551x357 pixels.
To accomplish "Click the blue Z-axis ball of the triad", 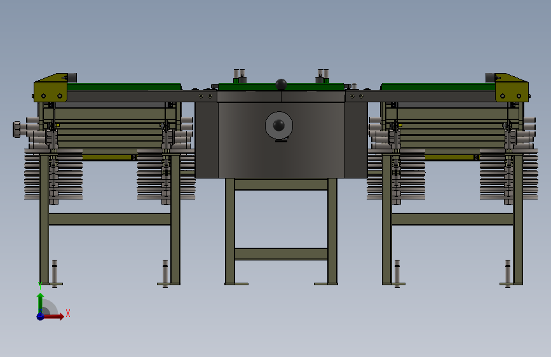I will point(40,316).
